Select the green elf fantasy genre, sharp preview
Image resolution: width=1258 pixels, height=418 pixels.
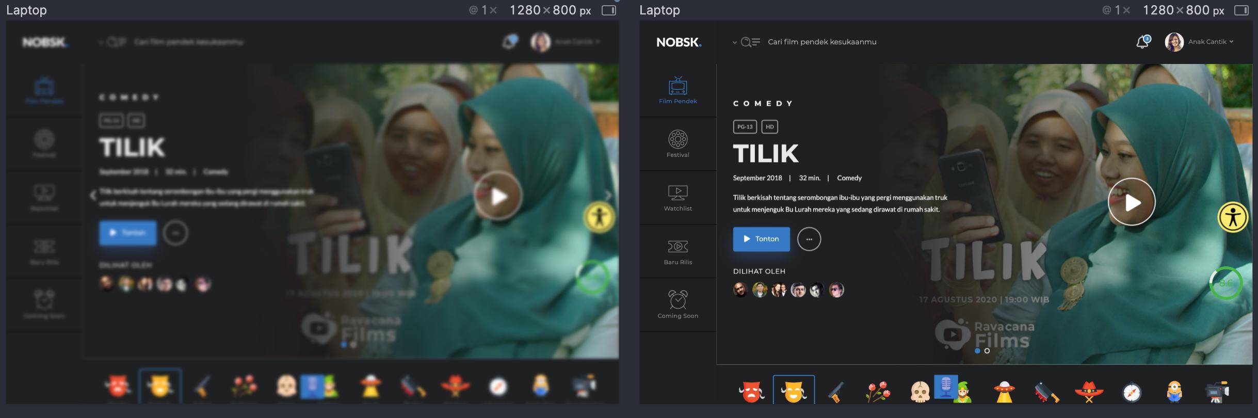[963, 392]
